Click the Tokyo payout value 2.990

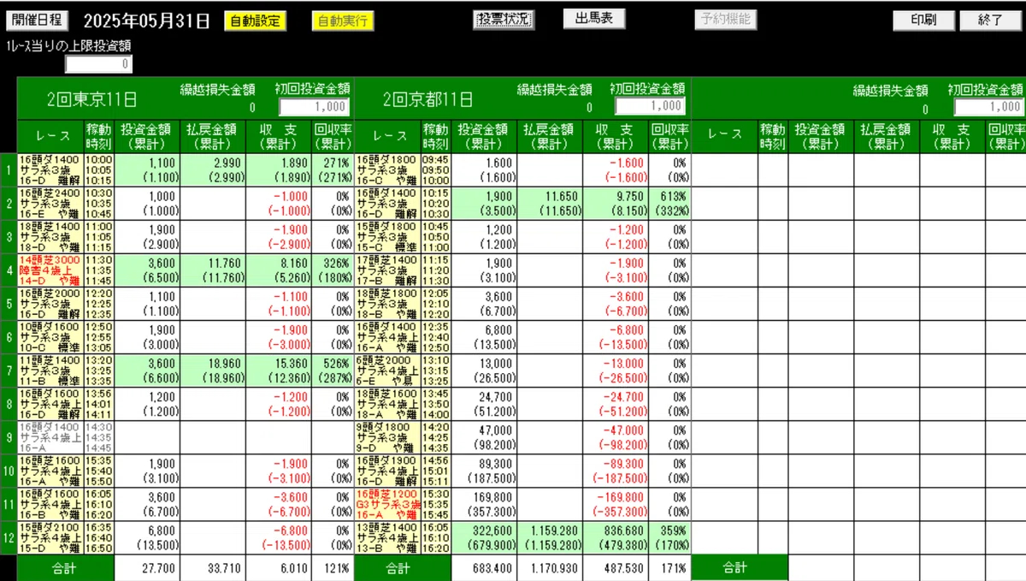click(x=229, y=162)
